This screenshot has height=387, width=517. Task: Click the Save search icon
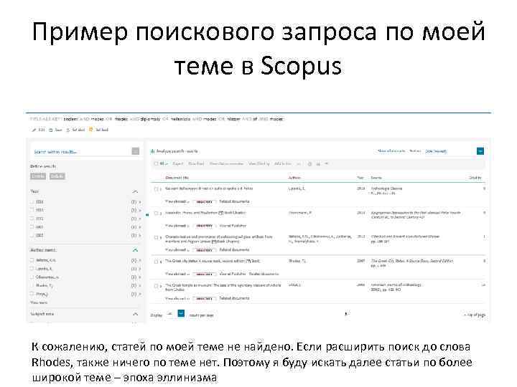(51, 130)
